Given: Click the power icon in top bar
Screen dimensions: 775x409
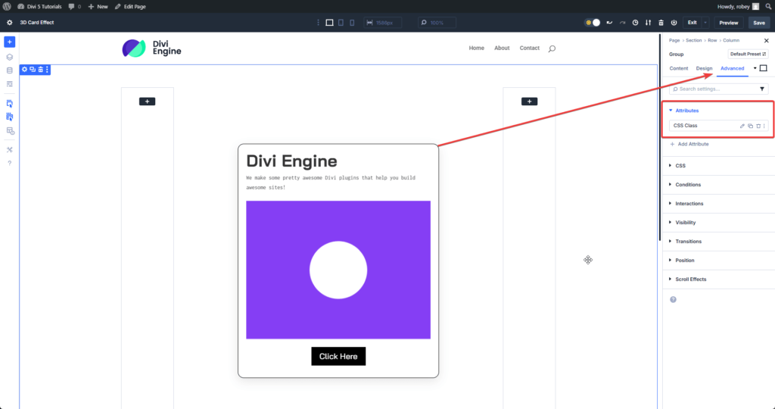Looking at the screenshot, I should pos(674,23).
